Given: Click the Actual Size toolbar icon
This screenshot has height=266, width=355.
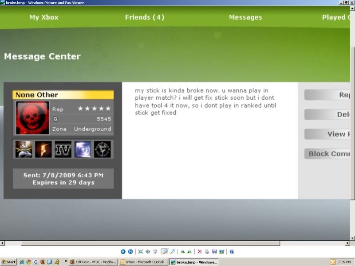Looking at the screenshot, I should point(148,251).
